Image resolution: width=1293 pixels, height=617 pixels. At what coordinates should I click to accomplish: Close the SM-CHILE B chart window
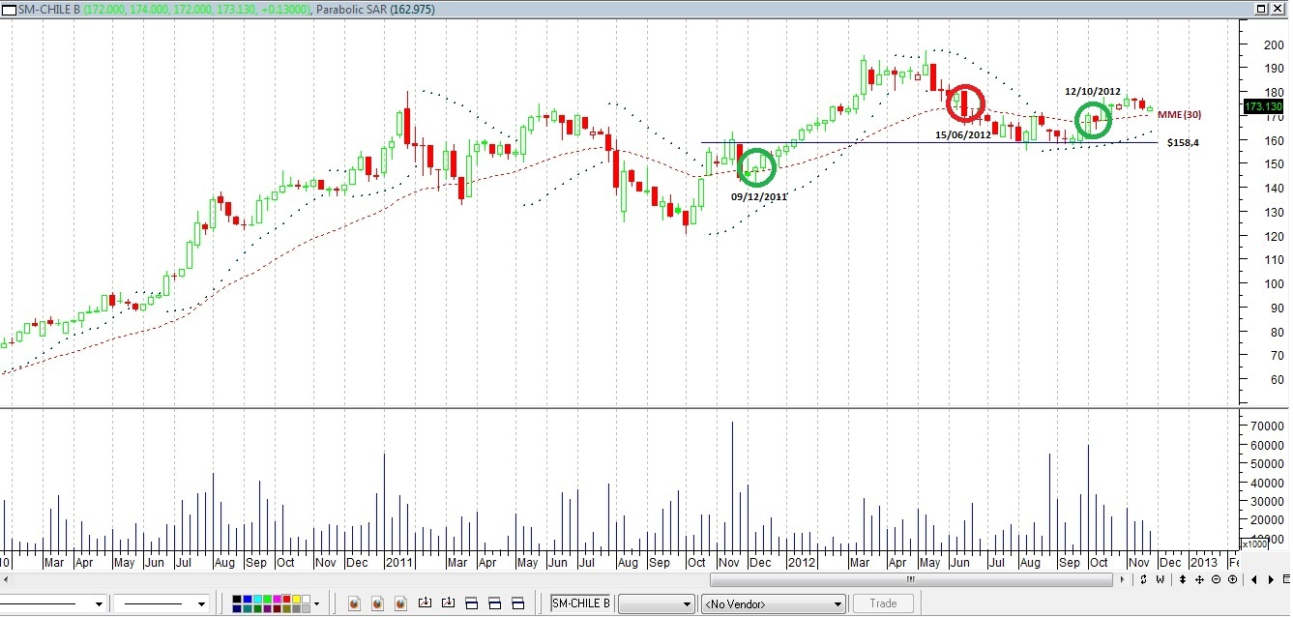(1278, 9)
